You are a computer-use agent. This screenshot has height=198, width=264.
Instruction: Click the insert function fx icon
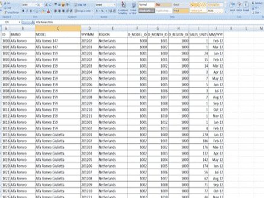[x=33, y=22]
